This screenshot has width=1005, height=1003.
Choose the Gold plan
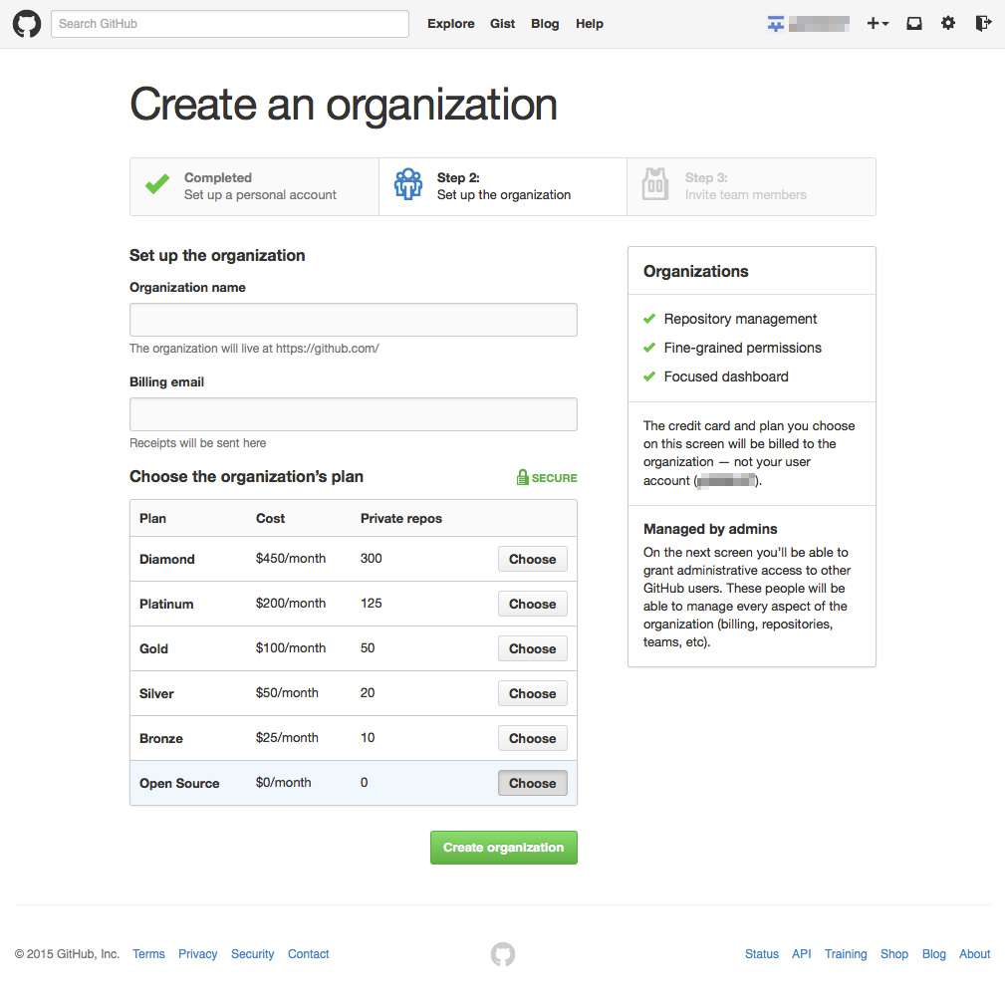(532, 647)
